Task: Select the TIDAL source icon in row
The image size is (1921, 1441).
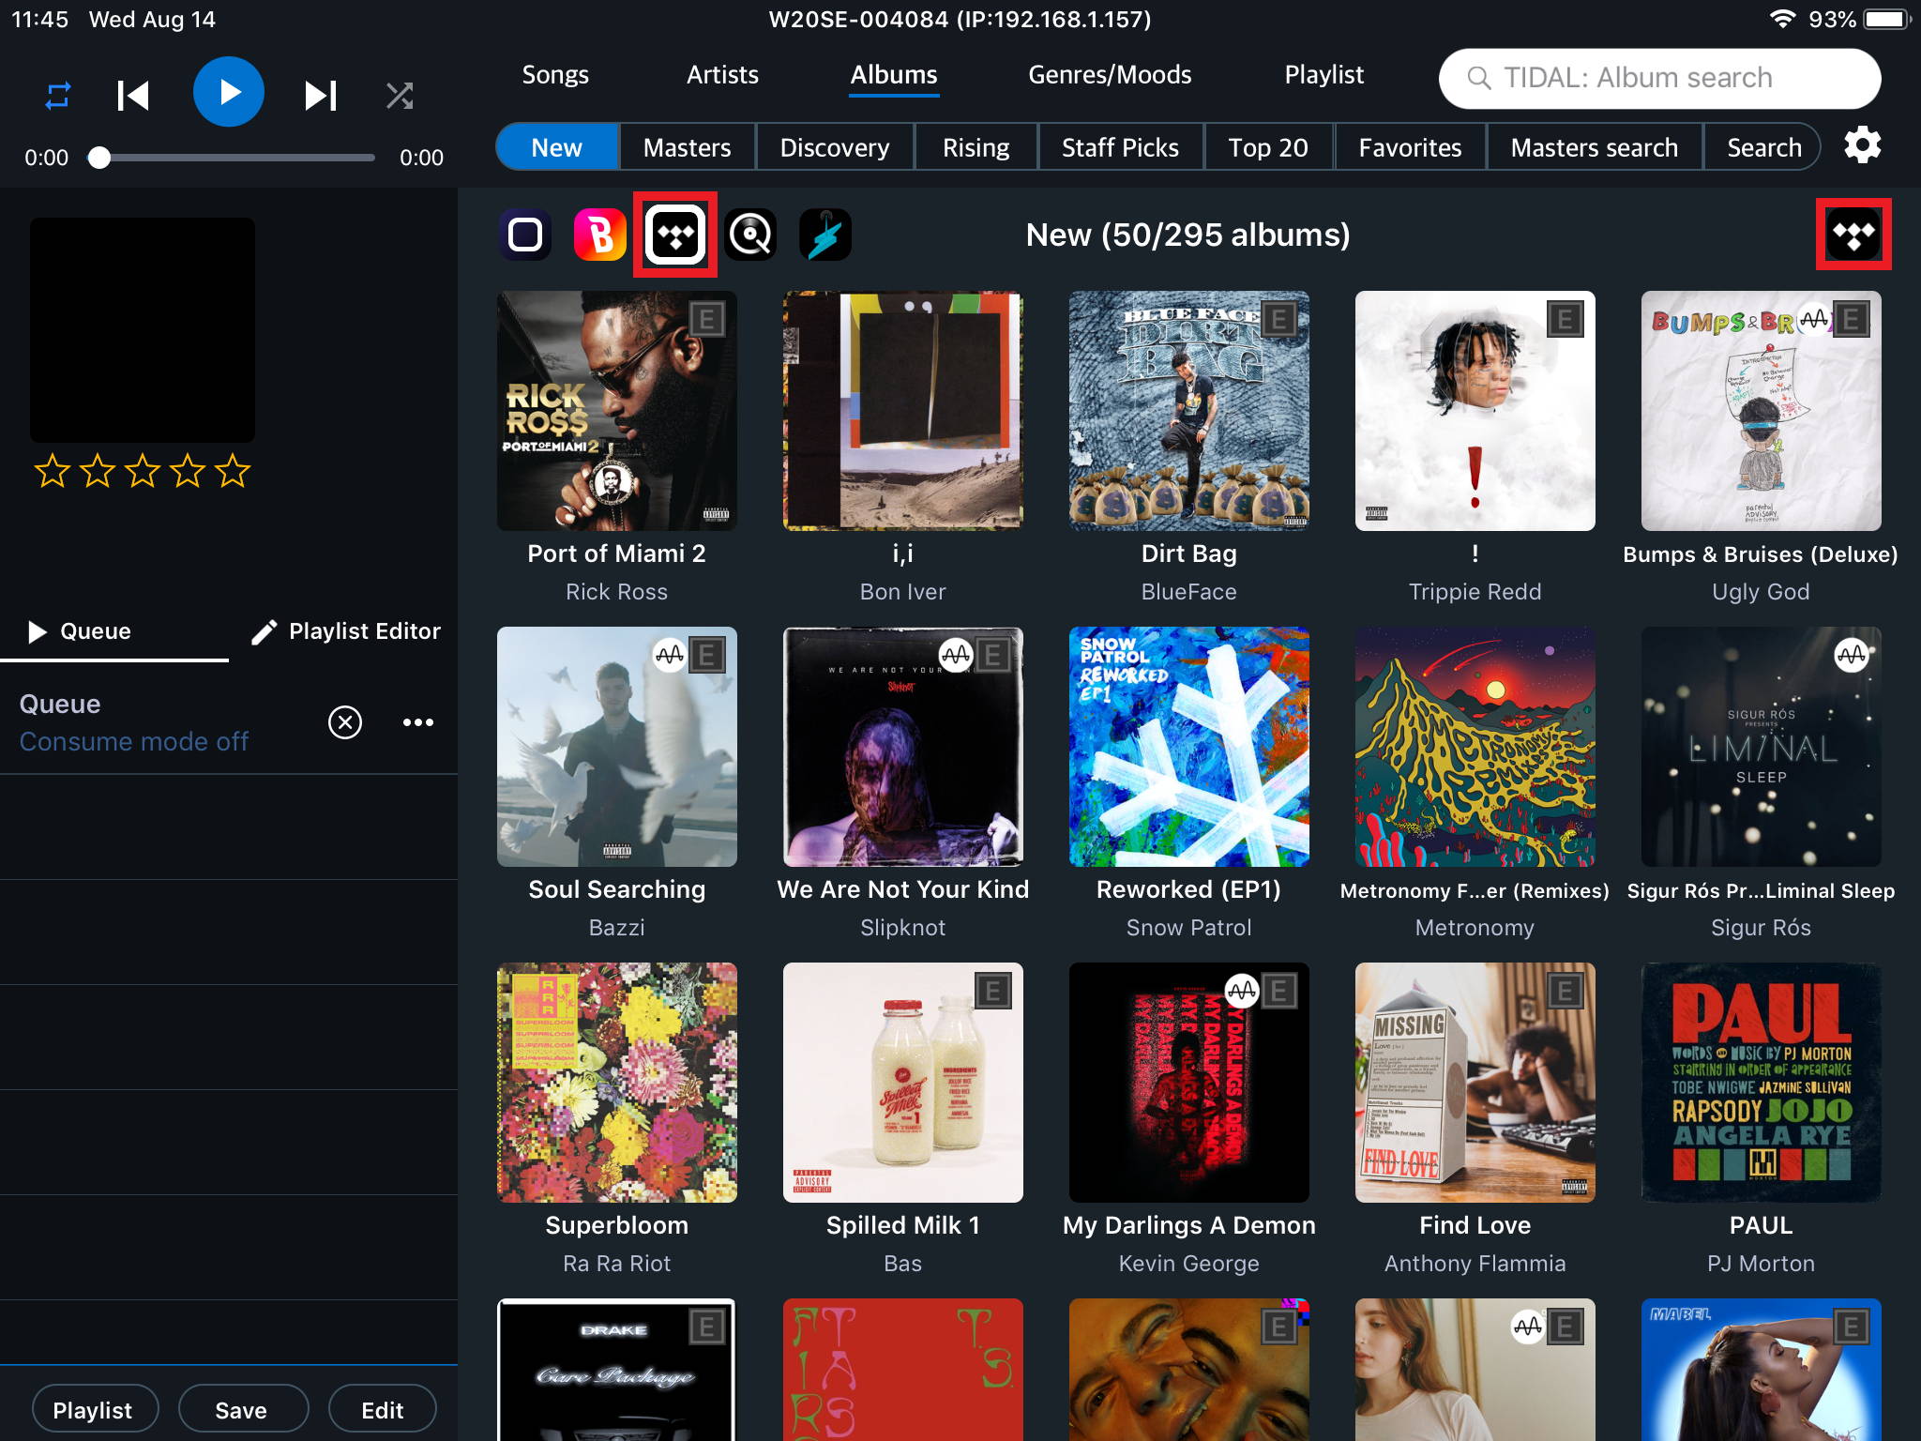Action: [675, 235]
